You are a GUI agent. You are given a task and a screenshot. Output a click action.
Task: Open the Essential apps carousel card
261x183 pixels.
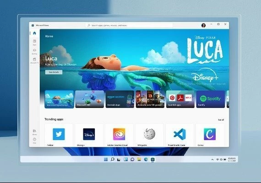(x=180, y=99)
